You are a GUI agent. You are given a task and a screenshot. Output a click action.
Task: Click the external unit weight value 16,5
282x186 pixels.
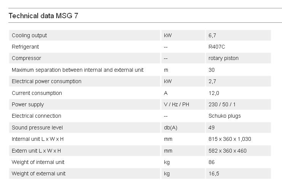tap(214, 173)
